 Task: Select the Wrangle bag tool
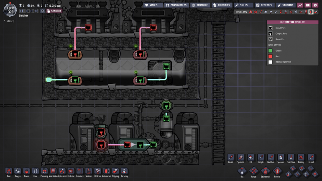click(x=306, y=174)
